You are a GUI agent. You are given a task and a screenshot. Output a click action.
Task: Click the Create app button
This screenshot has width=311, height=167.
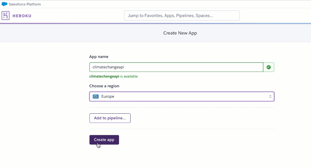tap(104, 140)
